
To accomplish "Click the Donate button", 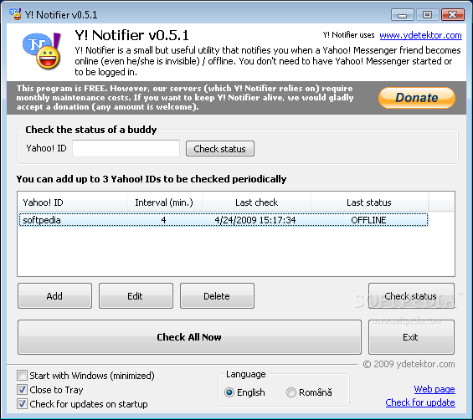I will [x=417, y=97].
